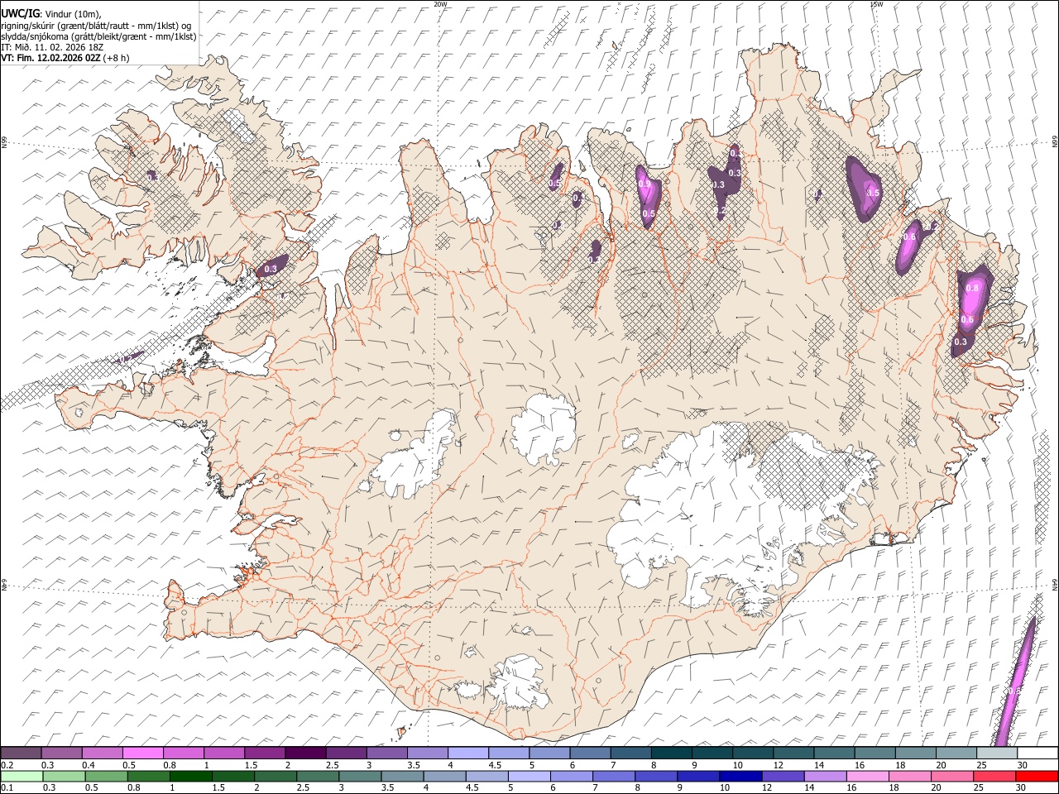Click the 15W longitude label at top
The image size is (1059, 794).
(x=876, y=3)
